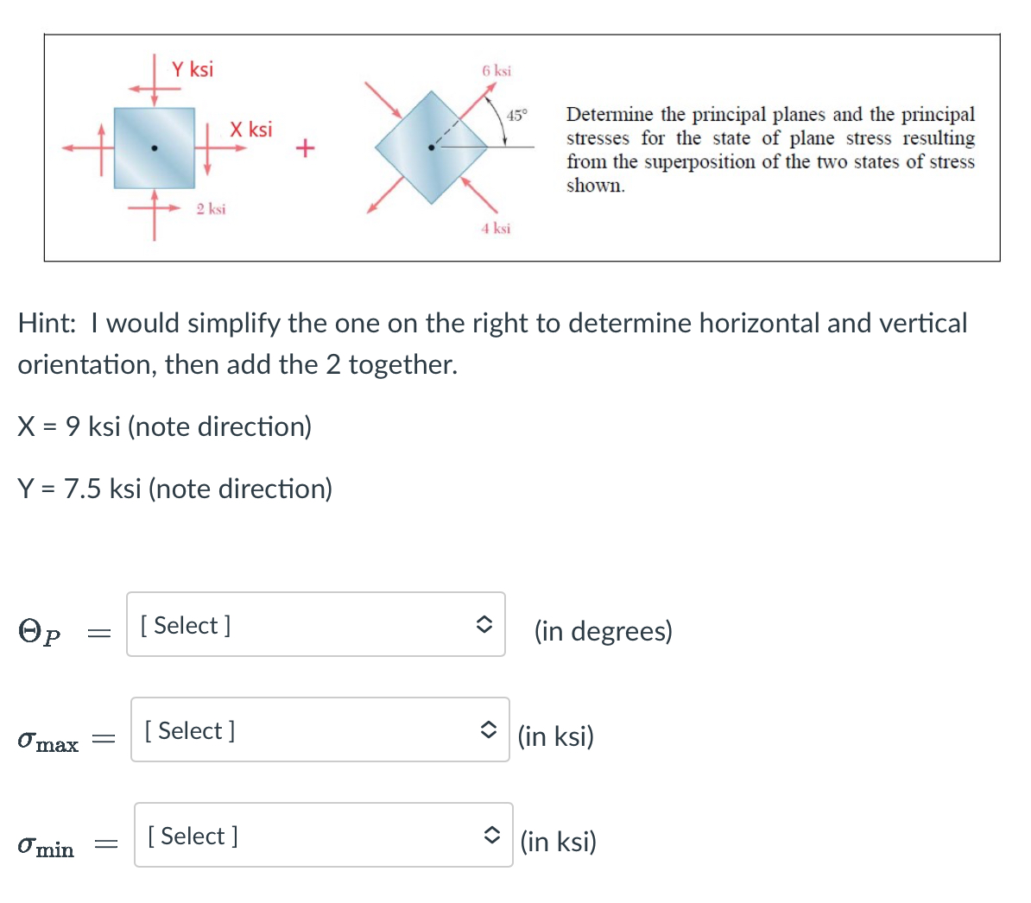Open the σmax value dropdown
Viewport: 1031px width, 903px height.
pos(319,729)
